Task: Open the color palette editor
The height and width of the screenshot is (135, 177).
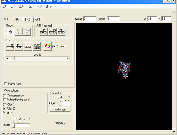Action: coord(47,46)
